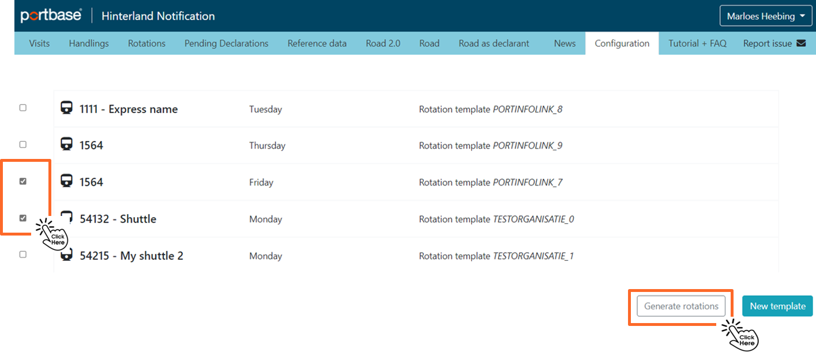Open Road as declarant tab

coord(494,43)
